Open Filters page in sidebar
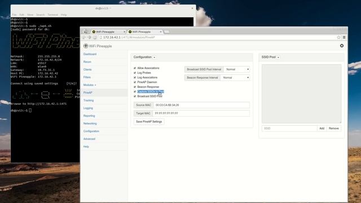 tap(87, 77)
